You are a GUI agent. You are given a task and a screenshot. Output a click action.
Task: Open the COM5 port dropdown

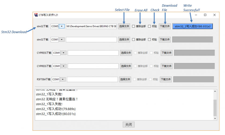tap(62, 26)
